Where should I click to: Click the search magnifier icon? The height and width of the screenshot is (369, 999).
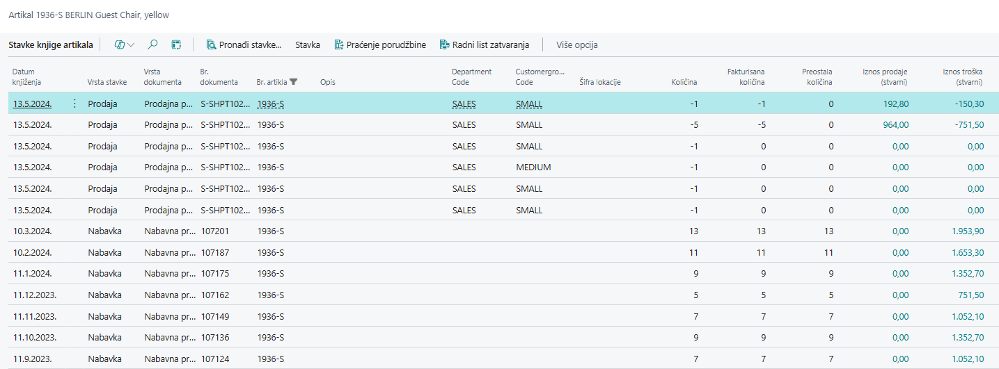click(x=152, y=44)
